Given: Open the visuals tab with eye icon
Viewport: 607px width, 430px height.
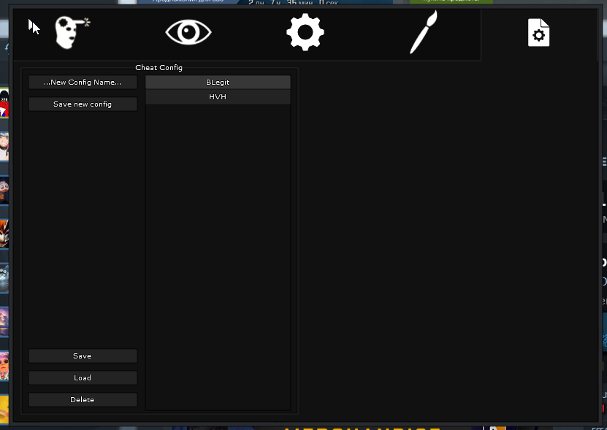Looking at the screenshot, I should 188,33.
